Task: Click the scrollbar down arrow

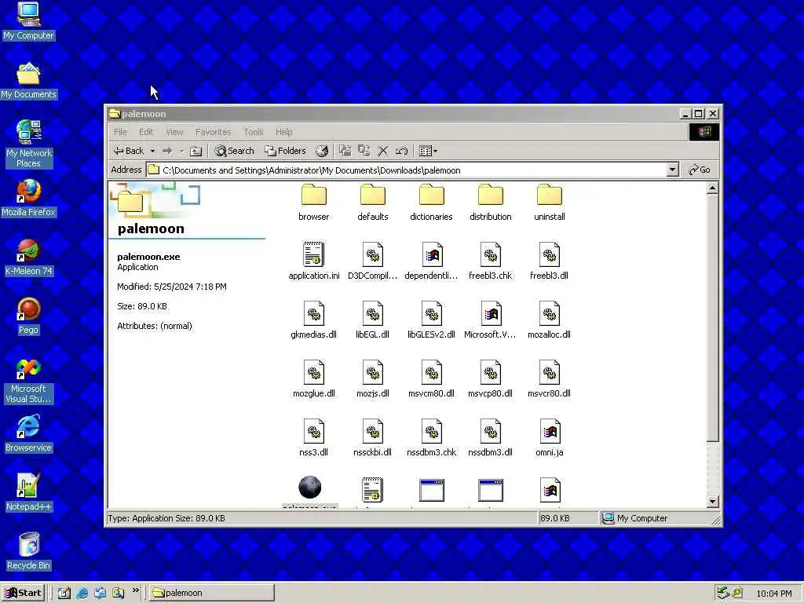Action: click(712, 502)
